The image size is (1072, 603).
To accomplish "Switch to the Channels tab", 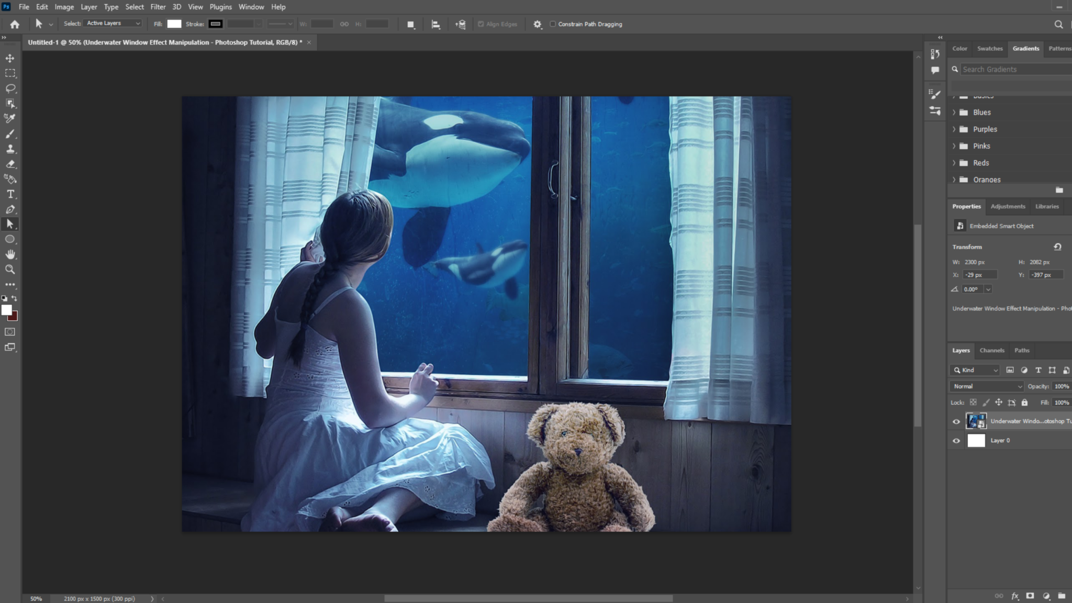I will (992, 350).
